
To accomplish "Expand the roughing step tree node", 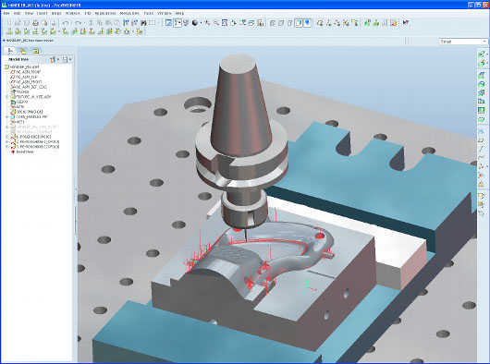I will point(7,137).
